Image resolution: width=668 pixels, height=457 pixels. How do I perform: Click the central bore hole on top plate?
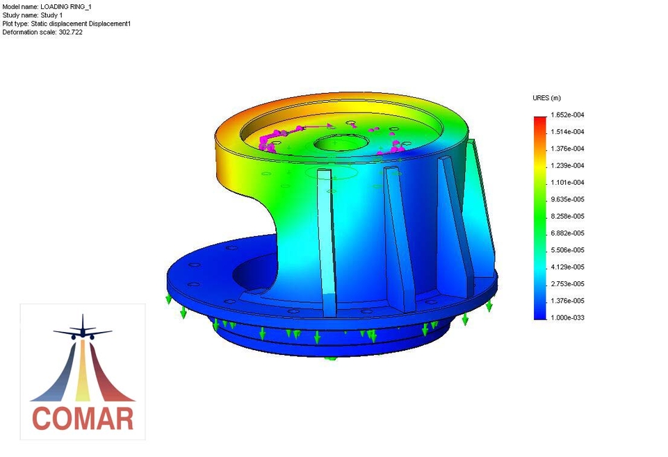(x=341, y=143)
